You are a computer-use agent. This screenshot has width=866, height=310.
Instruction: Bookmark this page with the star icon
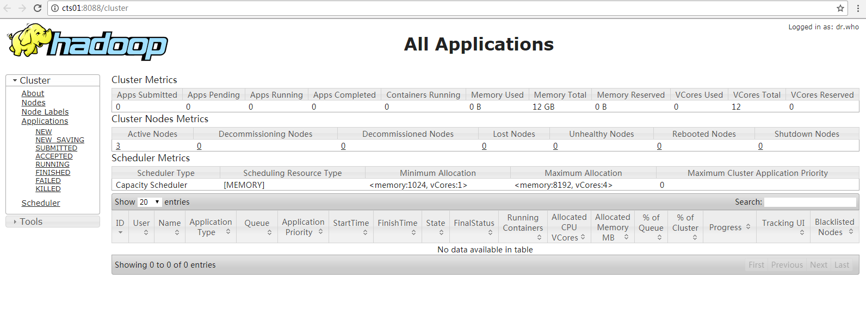840,8
